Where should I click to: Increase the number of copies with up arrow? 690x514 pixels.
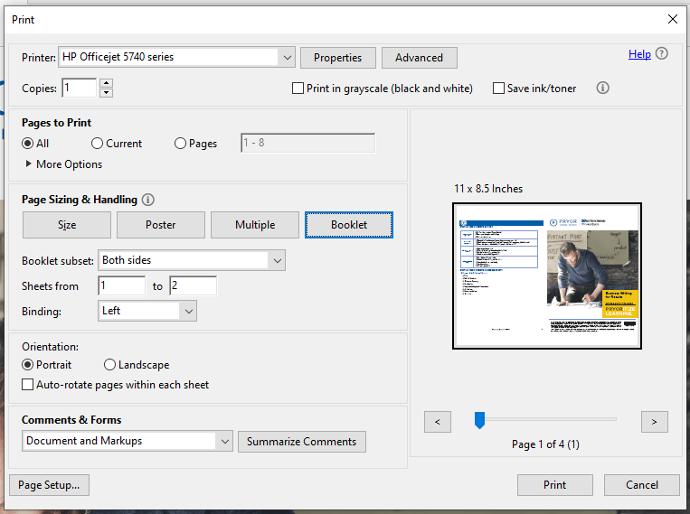pyautogui.click(x=106, y=83)
